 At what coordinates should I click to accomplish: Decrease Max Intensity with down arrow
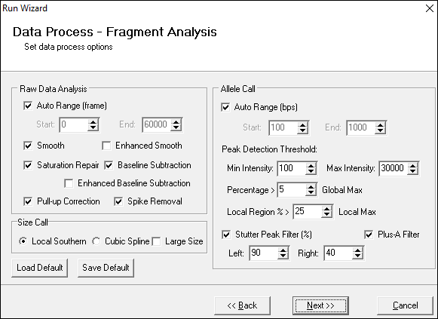pyautogui.click(x=412, y=172)
